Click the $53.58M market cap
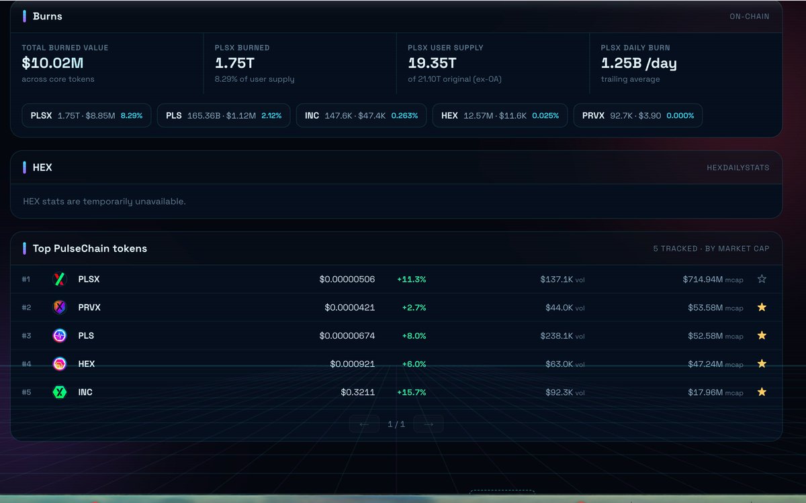This screenshot has width=806, height=503. 705,307
